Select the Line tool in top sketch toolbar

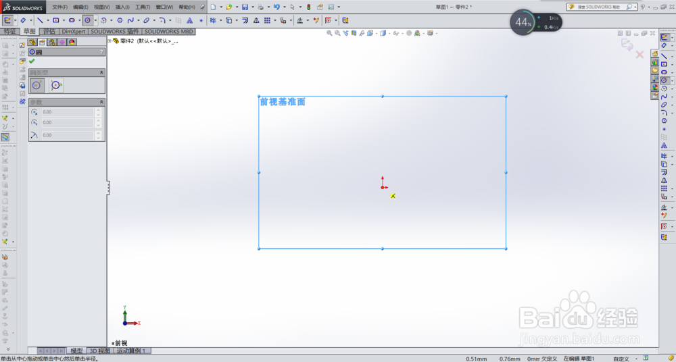40,20
